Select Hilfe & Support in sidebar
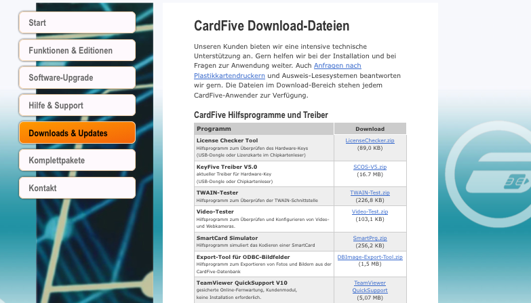Image resolution: width=531 pixels, height=303 pixels. (77, 105)
